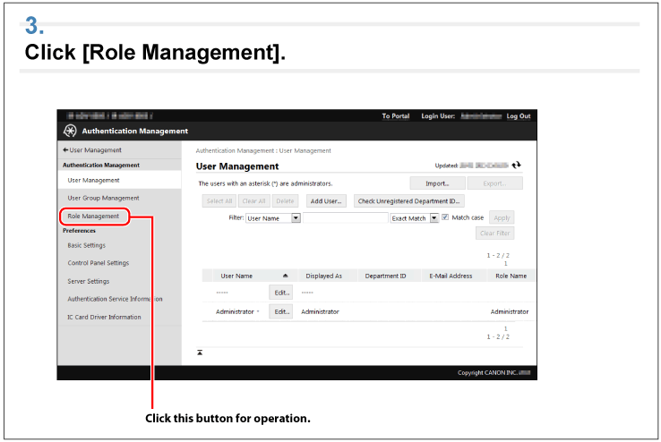The height and width of the screenshot is (442, 661).
Task: Select User Group Management in sidebar
Action: [103, 198]
